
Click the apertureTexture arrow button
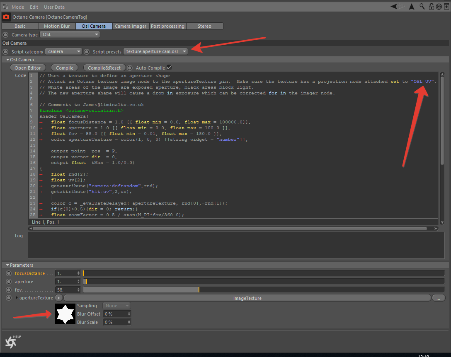[59, 298]
